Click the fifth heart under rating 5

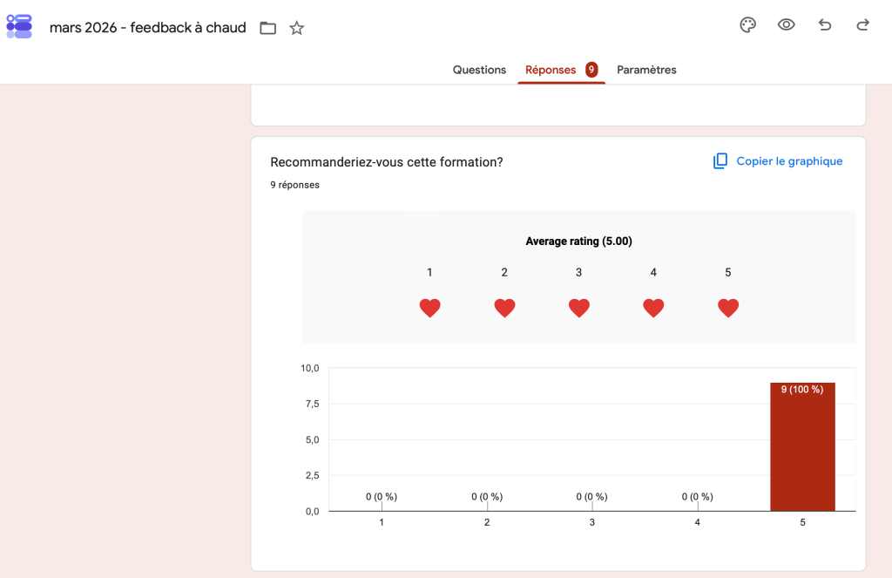(728, 308)
